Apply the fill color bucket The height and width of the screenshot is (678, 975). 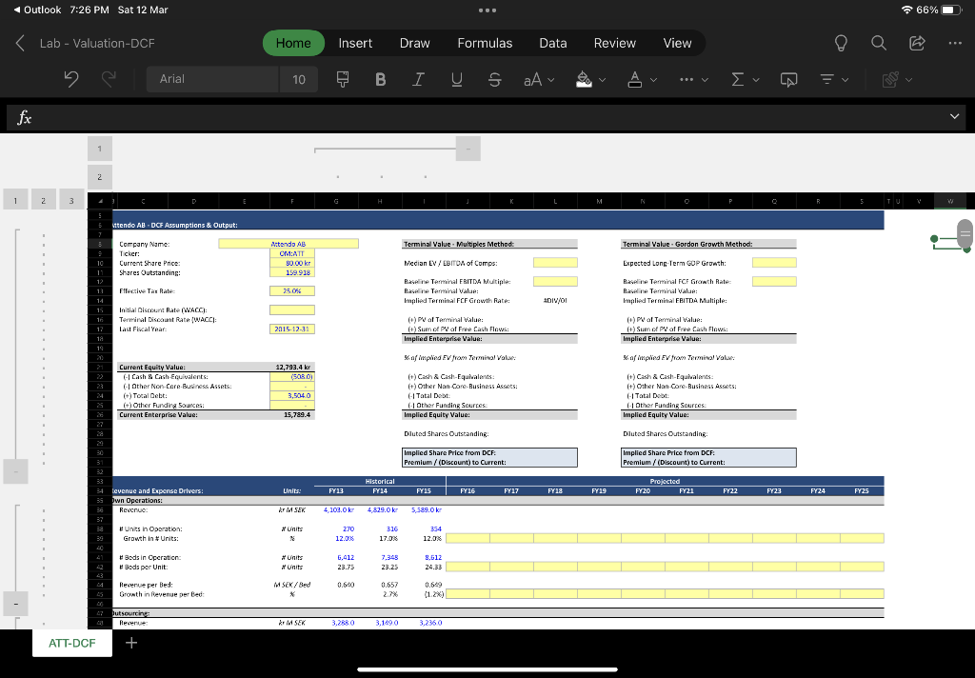[584, 79]
